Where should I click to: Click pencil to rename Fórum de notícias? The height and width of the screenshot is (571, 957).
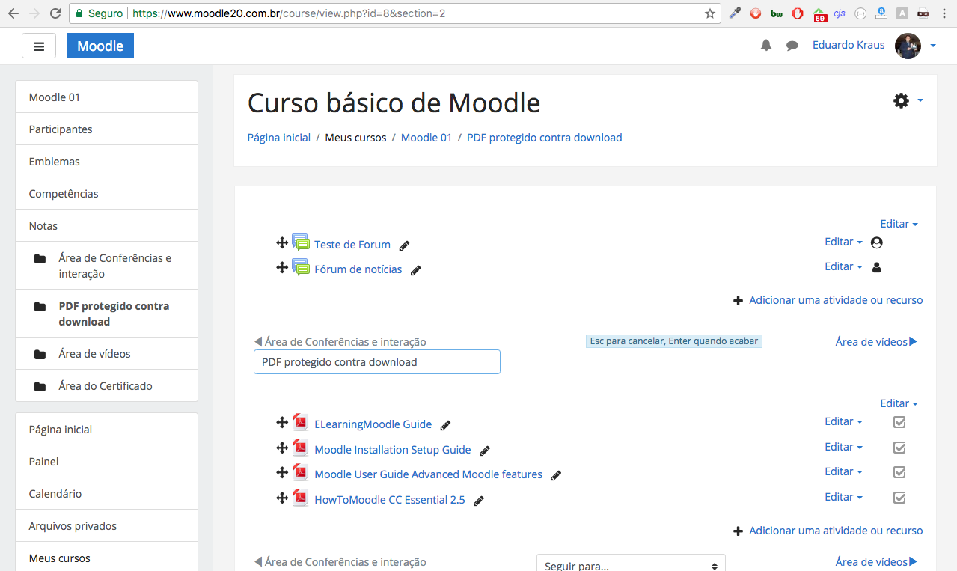[416, 270]
